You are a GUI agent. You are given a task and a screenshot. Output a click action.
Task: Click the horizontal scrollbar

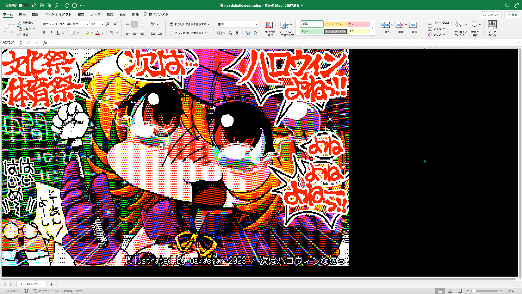[x=258, y=279]
